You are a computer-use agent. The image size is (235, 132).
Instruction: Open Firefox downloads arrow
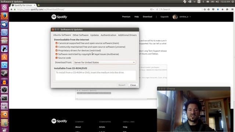[218, 10]
